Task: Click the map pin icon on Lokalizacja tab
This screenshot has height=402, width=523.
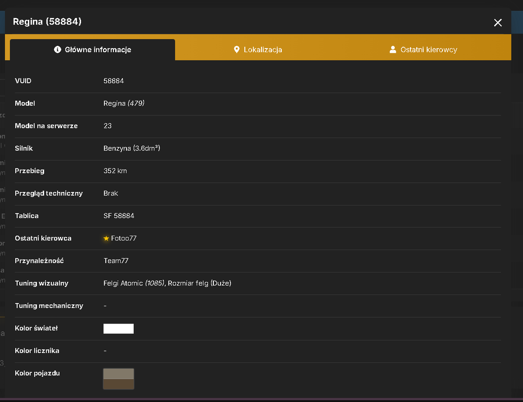Action: click(236, 50)
